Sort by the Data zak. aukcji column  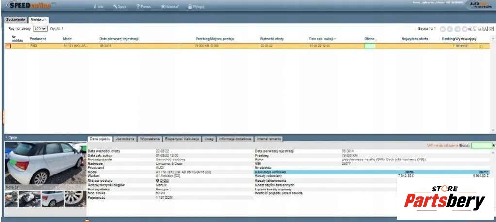pos(321,39)
